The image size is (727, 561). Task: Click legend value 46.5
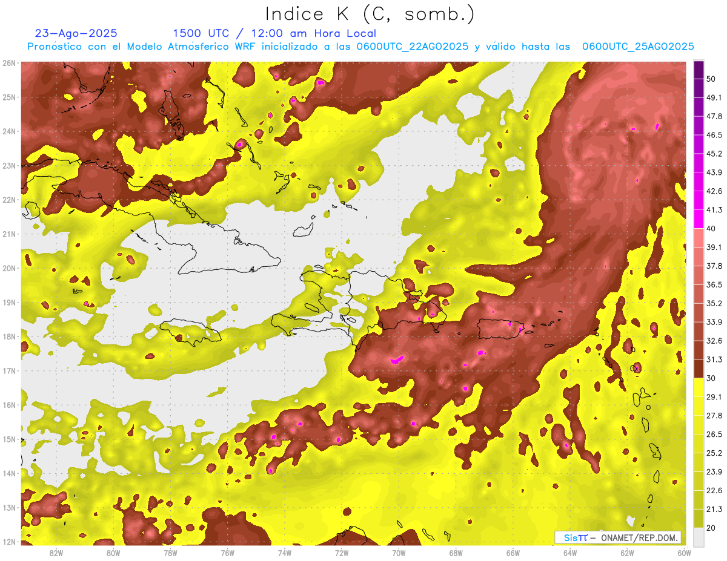tap(714, 135)
